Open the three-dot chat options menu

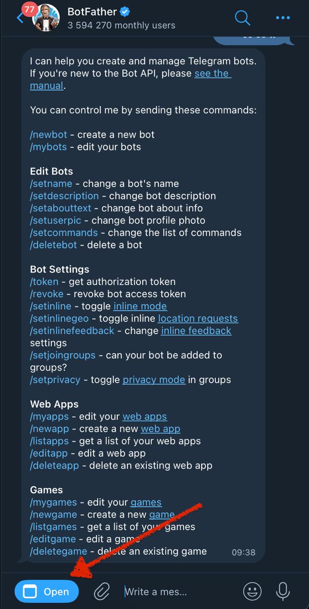pyautogui.click(x=283, y=18)
